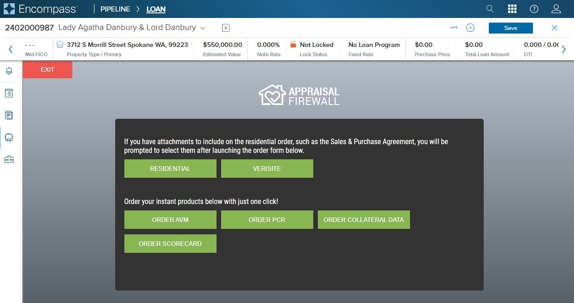Open the help question mark icon

[x=534, y=9]
